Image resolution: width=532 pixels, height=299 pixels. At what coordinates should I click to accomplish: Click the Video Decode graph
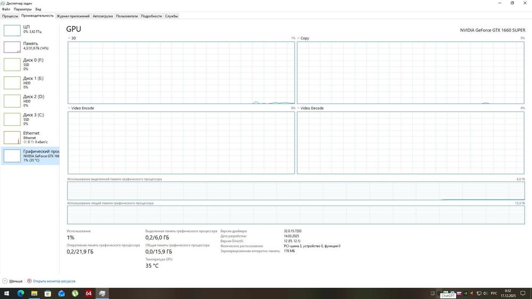(411, 143)
